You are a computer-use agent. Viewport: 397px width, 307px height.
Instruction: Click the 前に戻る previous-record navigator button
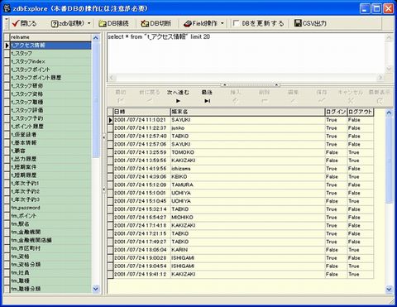[x=149, y=97]
